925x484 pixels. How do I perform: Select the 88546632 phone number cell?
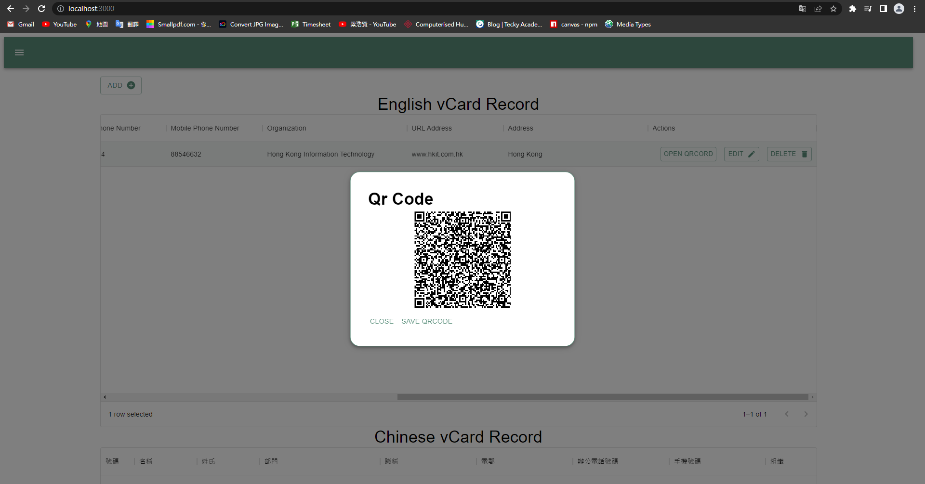pyautogui.click(x=186, y=154)
